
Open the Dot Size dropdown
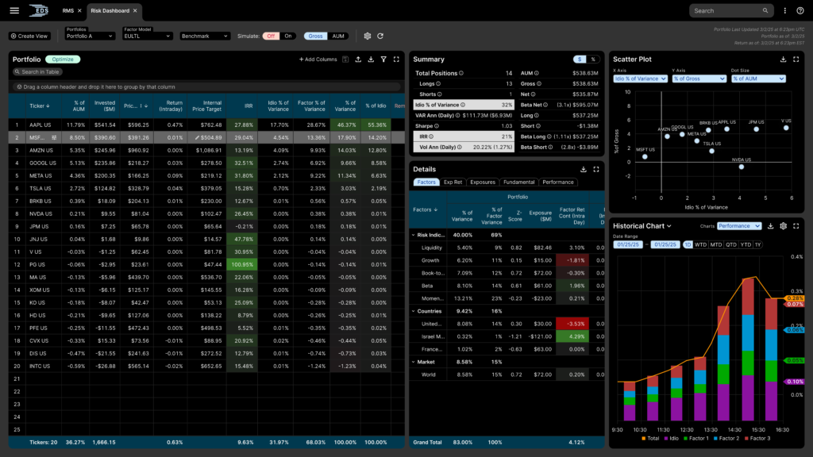pos(758,79)
